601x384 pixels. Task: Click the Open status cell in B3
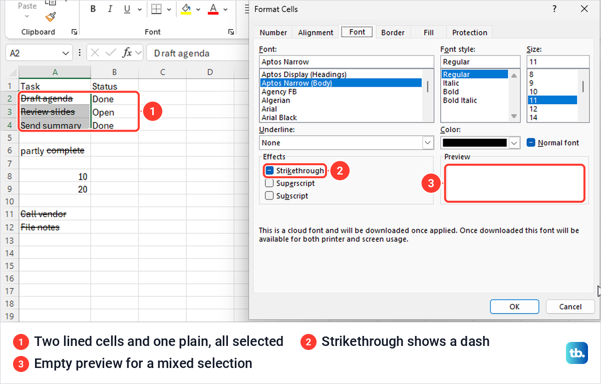tap(115, 112)
